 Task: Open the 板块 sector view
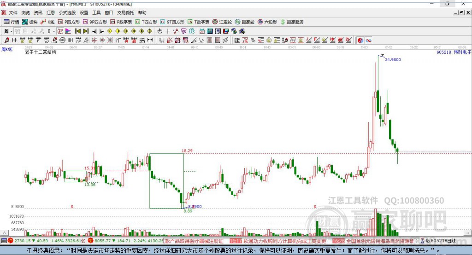pyautogui.click(x=29, y=22)
